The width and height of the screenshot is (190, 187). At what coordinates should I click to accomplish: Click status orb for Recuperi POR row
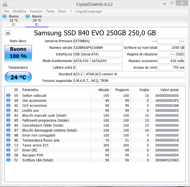(x=8, y=155)
